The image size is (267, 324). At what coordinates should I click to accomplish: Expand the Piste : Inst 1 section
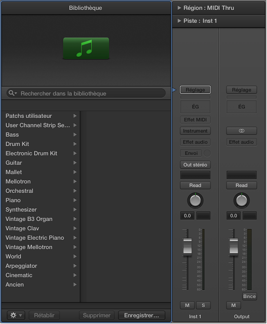[x=179, y=21]
